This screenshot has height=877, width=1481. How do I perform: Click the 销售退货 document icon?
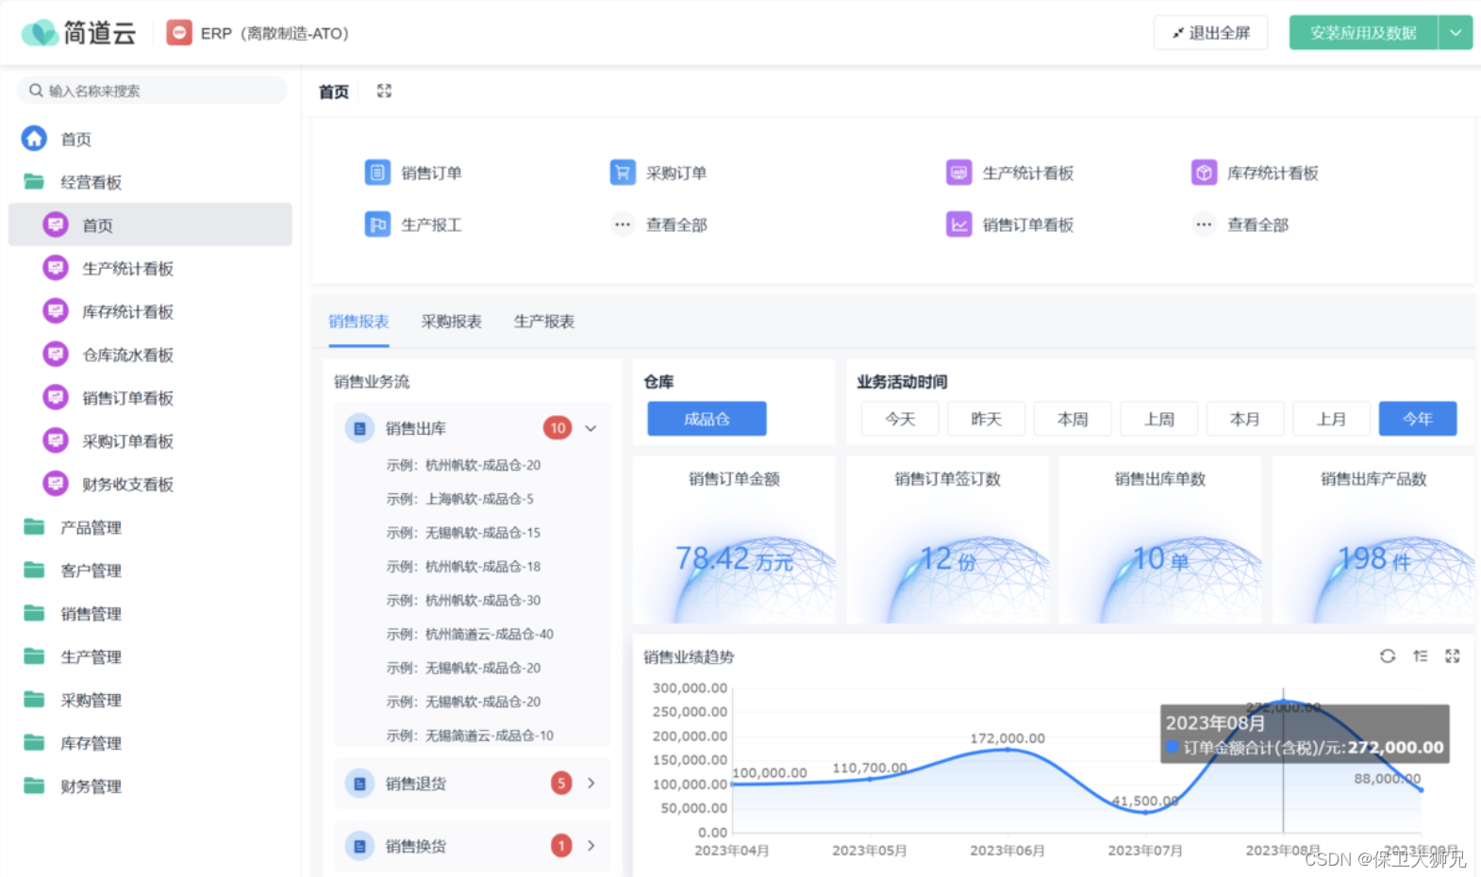[x=359, y=783]
